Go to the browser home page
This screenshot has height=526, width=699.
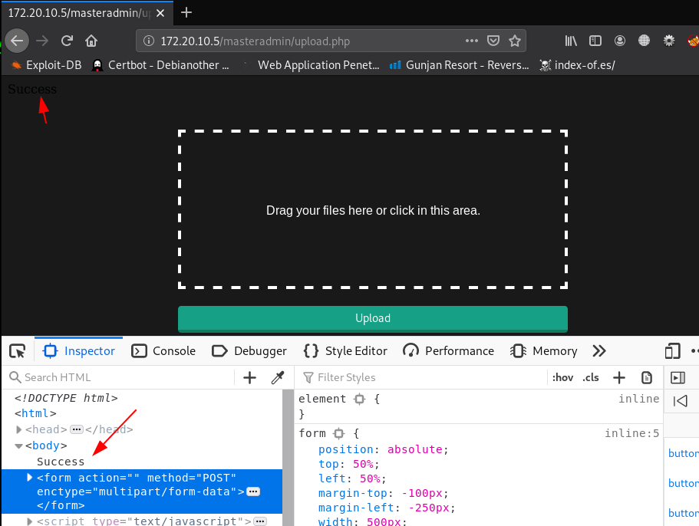coord(91,41)
